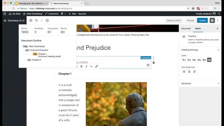Open Meet Gutenberg! site menu
Screen dimensions: 224x126
coord(33,14)
